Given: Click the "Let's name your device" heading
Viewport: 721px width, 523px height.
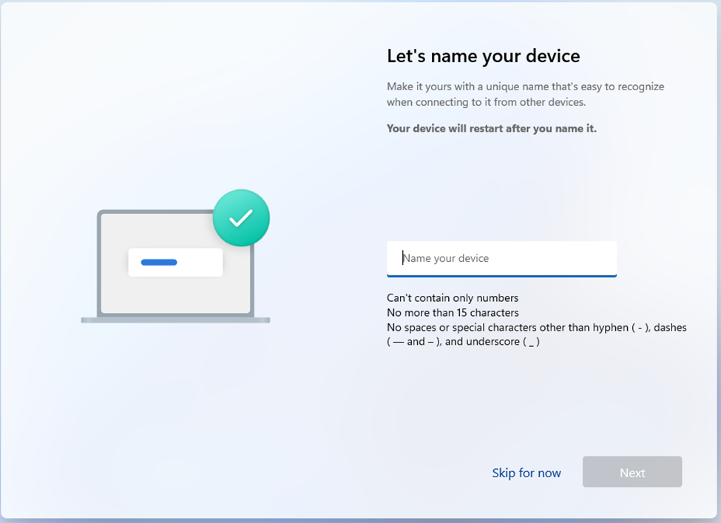Looking at the screenshot, I should (483, 56).
